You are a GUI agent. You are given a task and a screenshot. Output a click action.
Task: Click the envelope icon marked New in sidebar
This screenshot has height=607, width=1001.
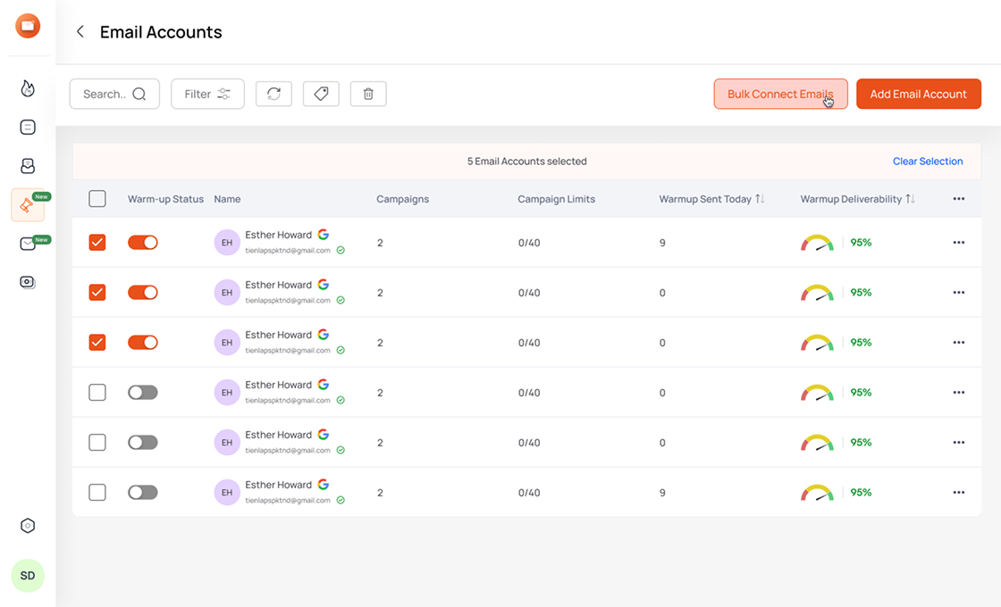27,243
